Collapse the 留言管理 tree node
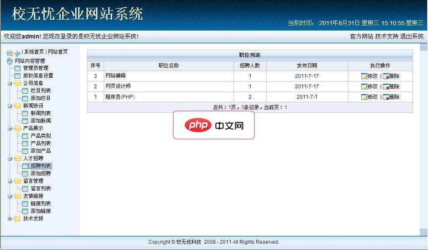This screenshot has height=250, width=428. [x=10, y=181]
